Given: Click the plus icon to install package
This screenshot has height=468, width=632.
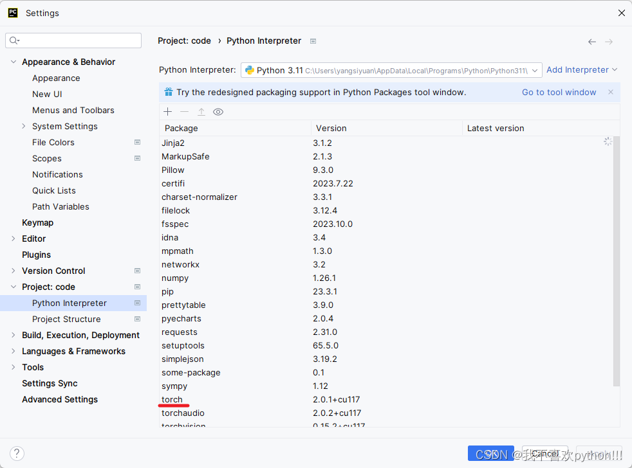Looking at the screenshot, I should click(168, 112).
